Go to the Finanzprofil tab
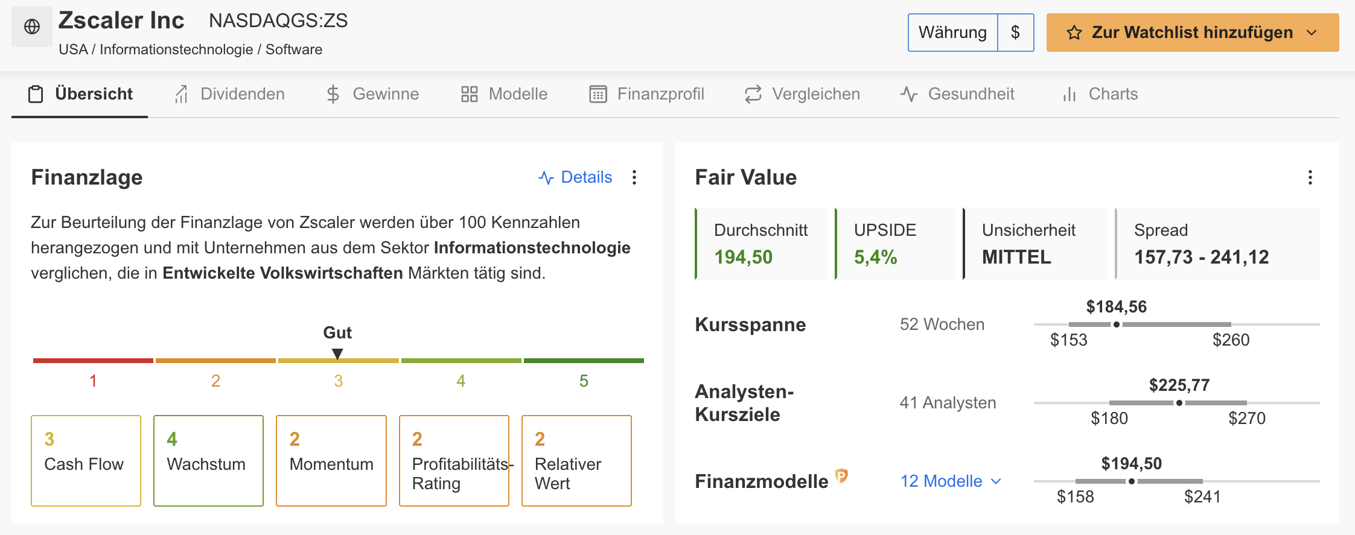The image size is (1355, 535). (646, 94)
